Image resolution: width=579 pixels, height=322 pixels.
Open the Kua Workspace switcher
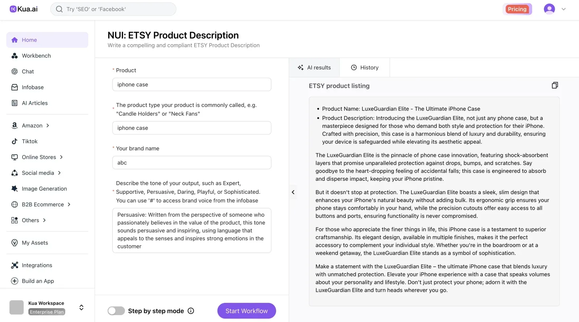click(81, 307)
